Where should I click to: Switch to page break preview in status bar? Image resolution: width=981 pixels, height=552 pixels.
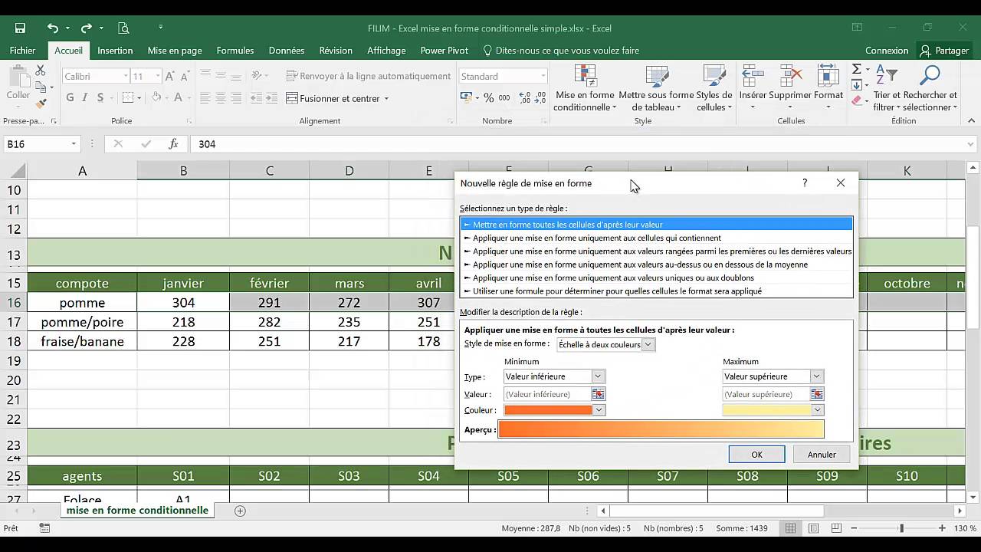836,528
